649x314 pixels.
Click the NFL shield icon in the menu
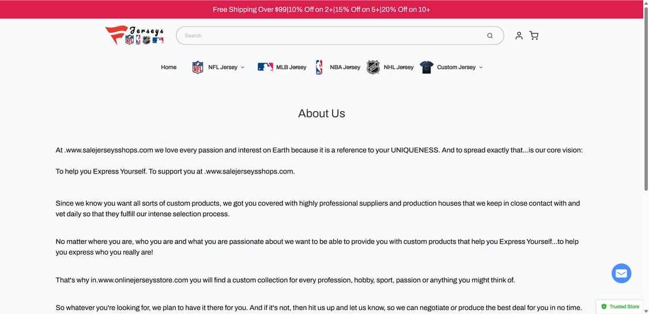(198, 67)
